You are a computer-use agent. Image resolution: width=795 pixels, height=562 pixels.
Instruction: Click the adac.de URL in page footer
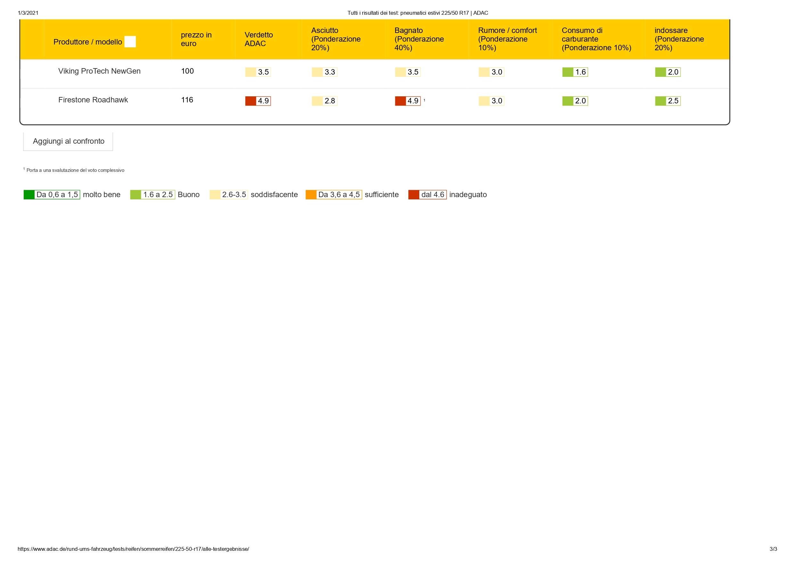[133, 549]
